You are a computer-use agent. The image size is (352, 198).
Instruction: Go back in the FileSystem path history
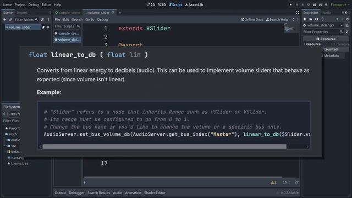(x=4, y=114)
